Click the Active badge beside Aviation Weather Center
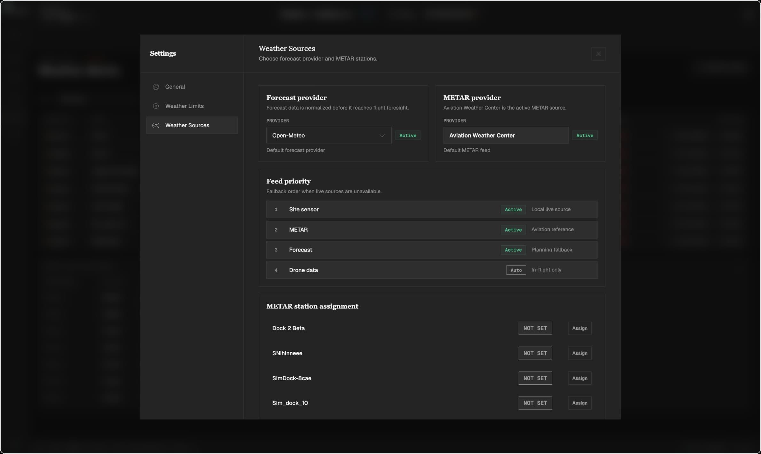The image size is (761, 454). point(584,136)
